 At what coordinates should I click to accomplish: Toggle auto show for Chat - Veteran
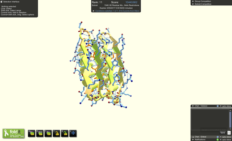tap(225, 106)
